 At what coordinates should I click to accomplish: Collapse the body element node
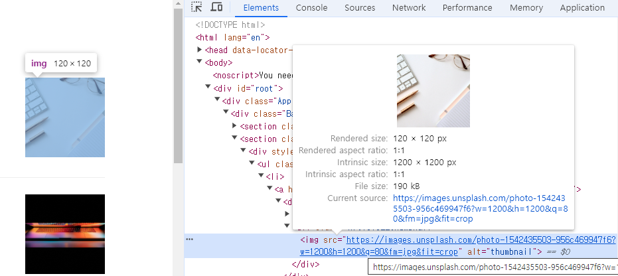(x=199, y=62)
